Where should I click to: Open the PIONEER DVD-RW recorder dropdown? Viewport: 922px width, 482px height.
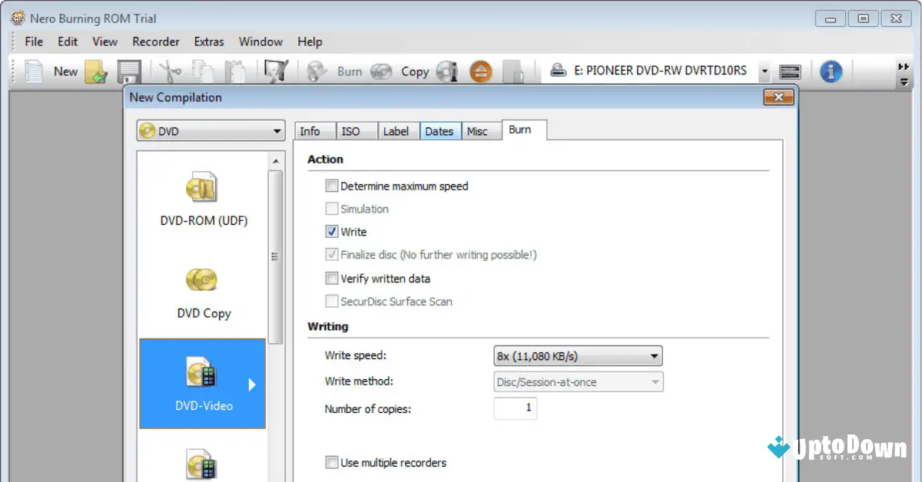click(764, 71)
